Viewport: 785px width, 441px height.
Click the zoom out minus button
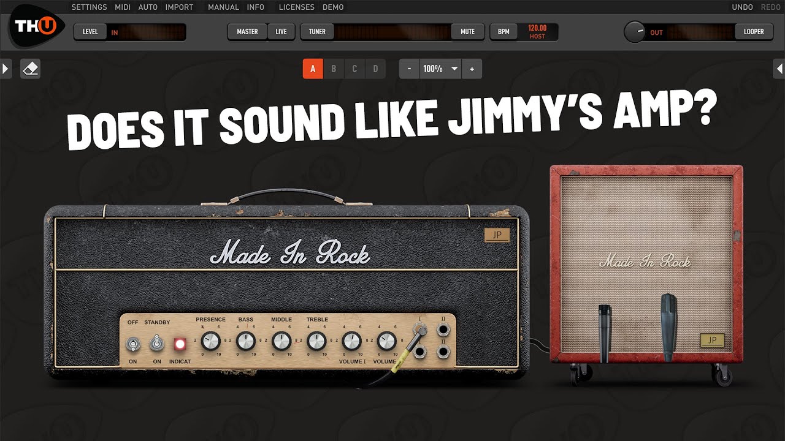tap(409, 69)
